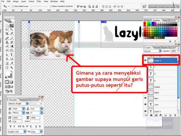Image resolution: width=181 pixels, height=136 pixels.
Task: Select the Blur tool
Action: click(x=7, y=50)
